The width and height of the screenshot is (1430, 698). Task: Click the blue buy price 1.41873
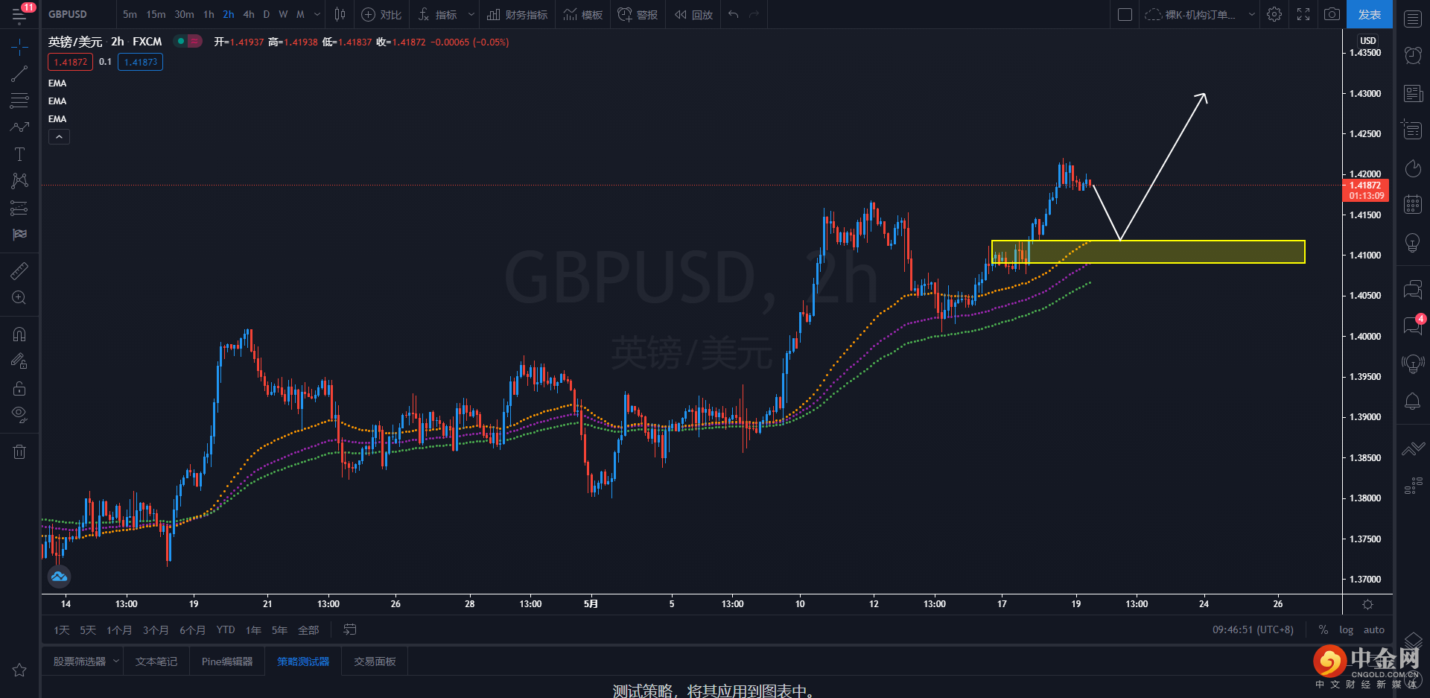[x=140, y=62]
